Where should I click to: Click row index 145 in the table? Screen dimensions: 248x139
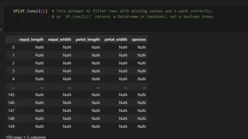click(12, 95)
